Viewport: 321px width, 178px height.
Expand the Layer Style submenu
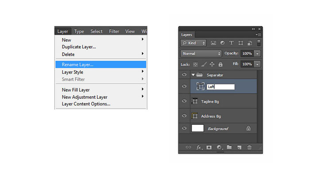tap(143, 71)
